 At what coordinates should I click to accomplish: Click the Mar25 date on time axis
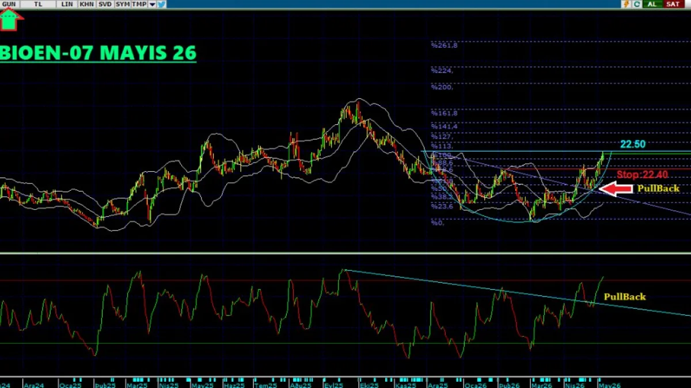(137, 385)
